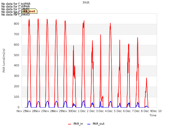Screen dimensions: 173x129
Task: Click the 700 y-axis tick label
Action: coord(16,34)
